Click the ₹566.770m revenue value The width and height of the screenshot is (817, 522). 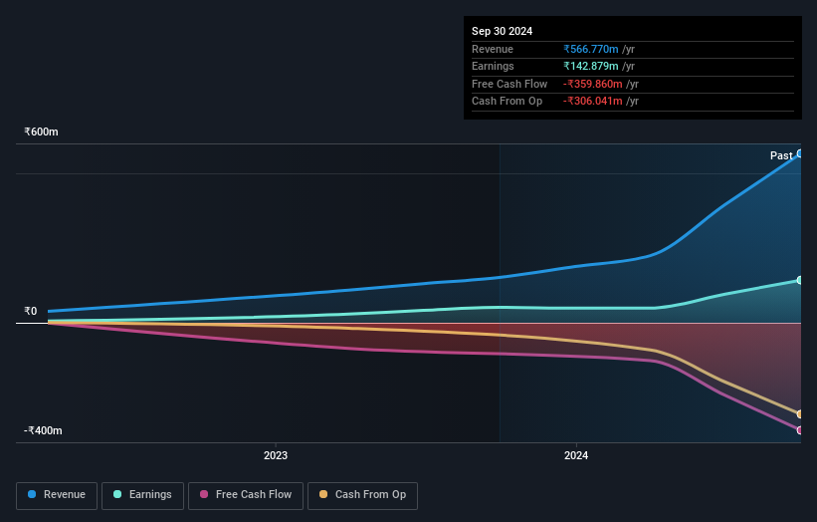591,49
